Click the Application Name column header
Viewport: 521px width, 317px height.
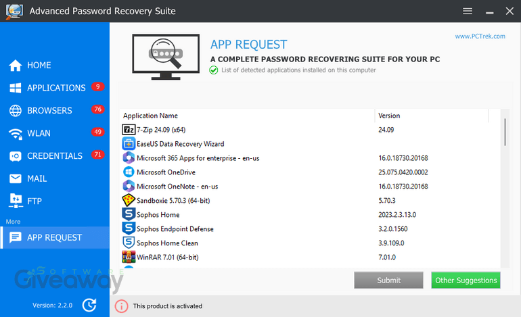pos(247,116)
